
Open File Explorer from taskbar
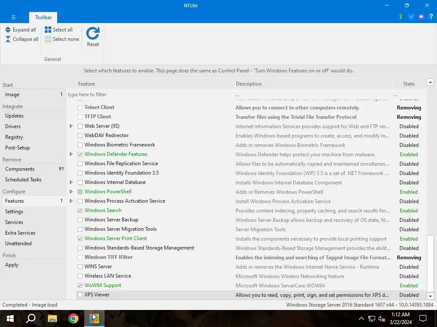point(52,318)
